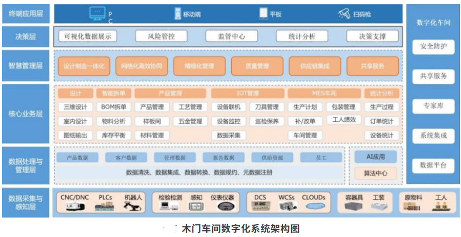Viewport: 461px width, 237px height.
Task: Select the cloud icon under CLOUDs
Action: [x=314, y=206]
